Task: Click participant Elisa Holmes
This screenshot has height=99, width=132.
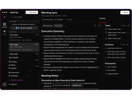Action: tap(111, 70)
